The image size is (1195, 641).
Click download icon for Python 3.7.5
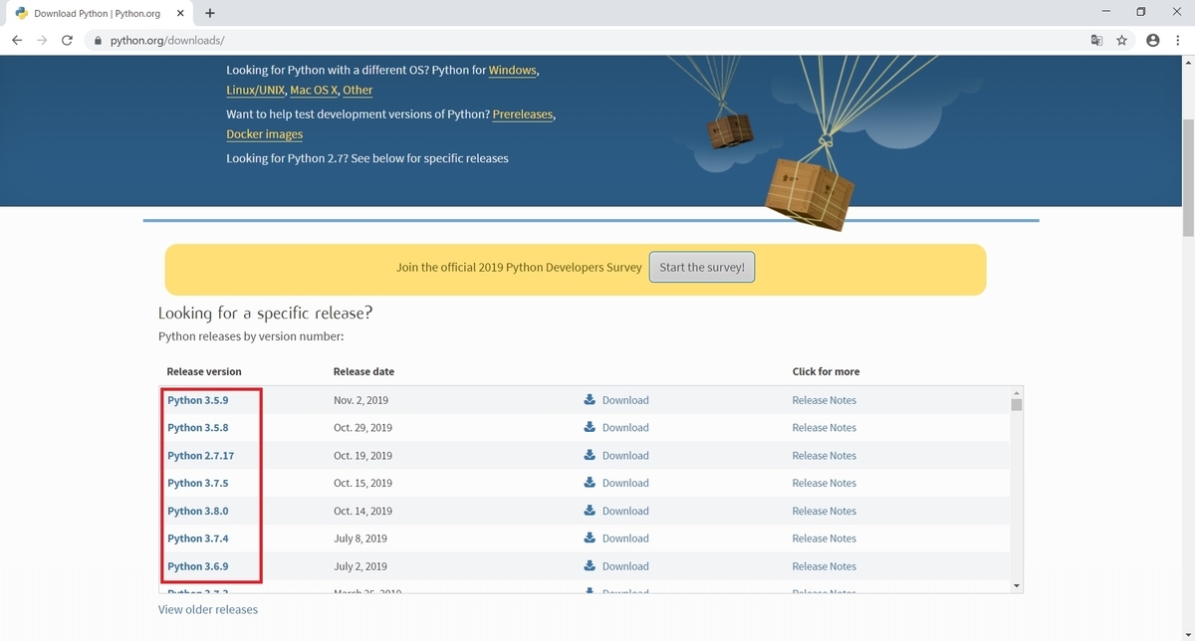tap(590, 483)
